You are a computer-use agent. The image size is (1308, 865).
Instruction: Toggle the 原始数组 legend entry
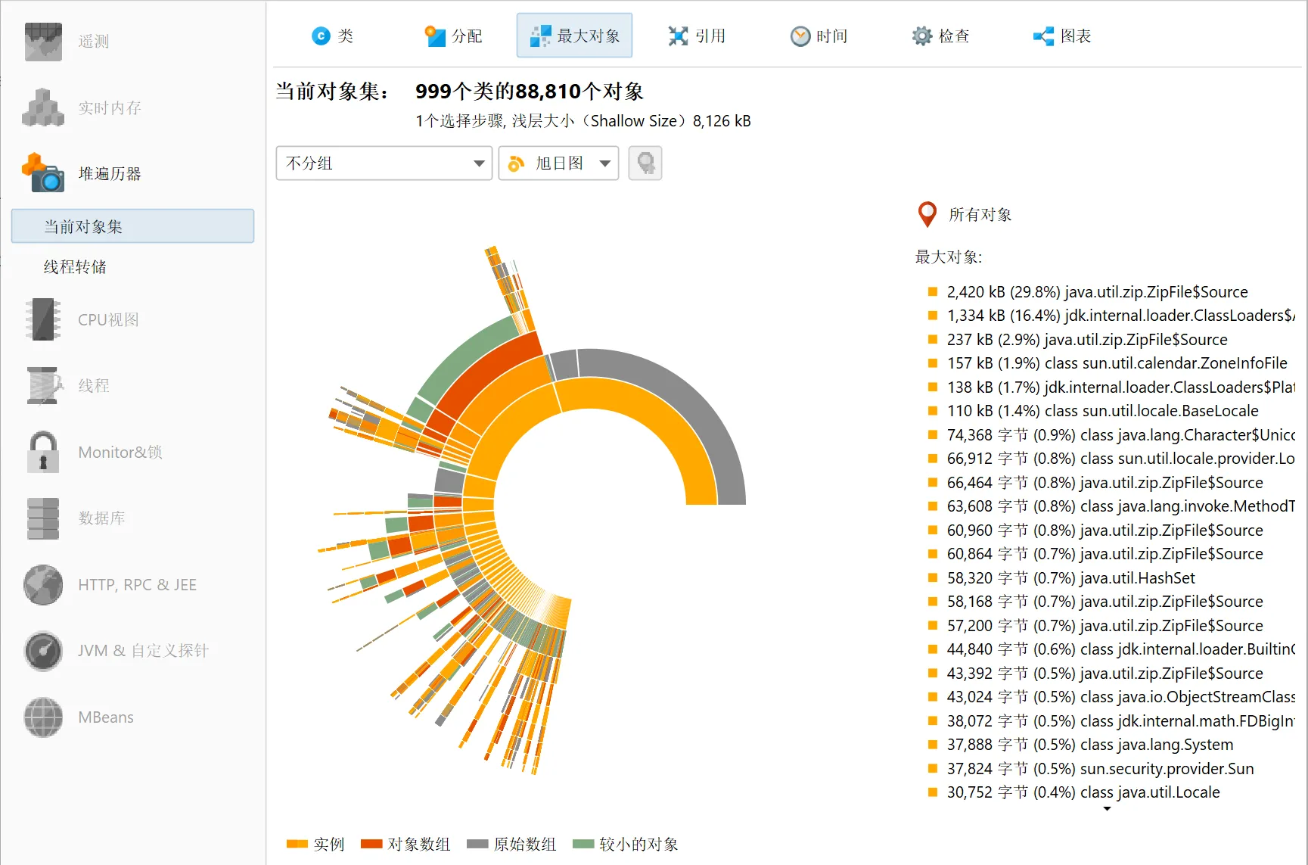(530, 844)
